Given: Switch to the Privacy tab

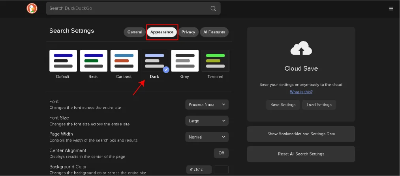Looking at the screenshot, I should pos(188,32).
